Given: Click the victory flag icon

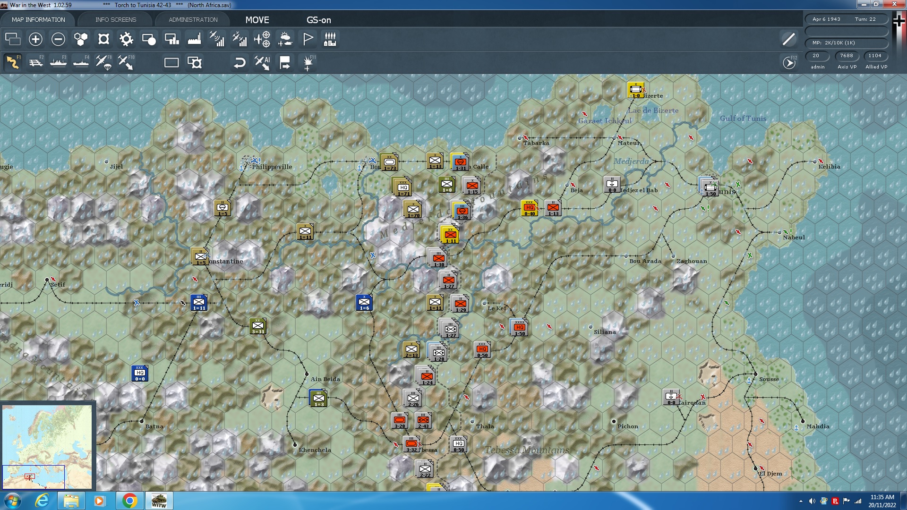Looking at the screenshot, I should tap(308, 39).
